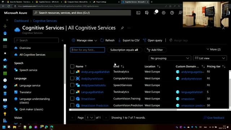Open the clock icon in sidebar

pyautogui.click(x=5, y=80)
